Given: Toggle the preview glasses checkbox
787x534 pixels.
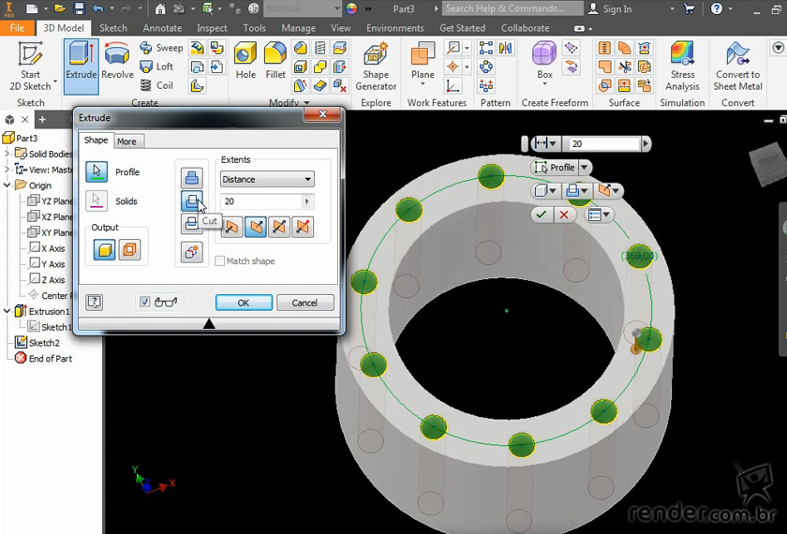Looking at the screenshot, I should point(144,302).
